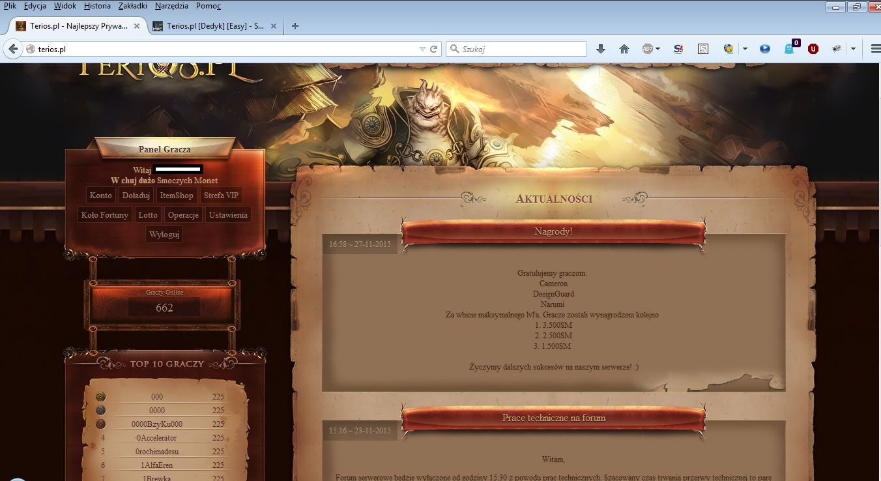This screenshot has width=881, height=481.
Task: Click the winner name DesignGuard
Action: [553, 294]
